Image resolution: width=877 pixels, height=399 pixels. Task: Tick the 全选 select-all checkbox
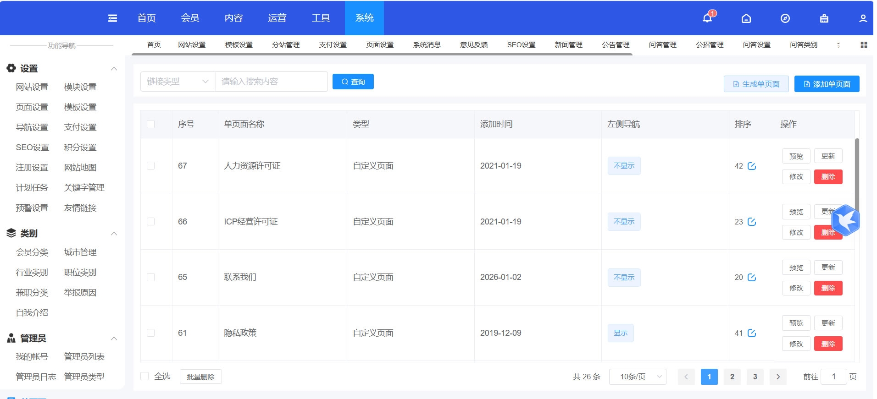(x=145, y=377)
